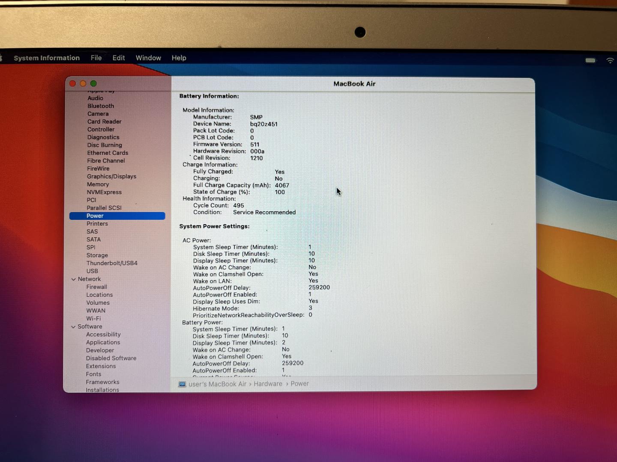This screenshot has height=462, width=617.
Task: Select Frameworks under Software
Action: coord(102,382)
